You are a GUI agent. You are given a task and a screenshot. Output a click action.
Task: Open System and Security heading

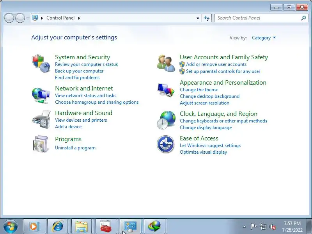pyautogui.click(x=82, y=57)
